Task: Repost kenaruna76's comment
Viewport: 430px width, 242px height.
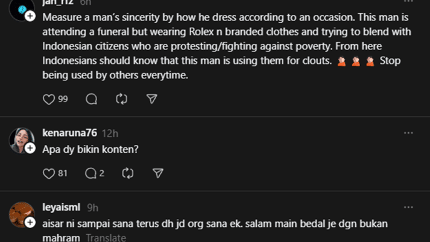Action: 127,174
